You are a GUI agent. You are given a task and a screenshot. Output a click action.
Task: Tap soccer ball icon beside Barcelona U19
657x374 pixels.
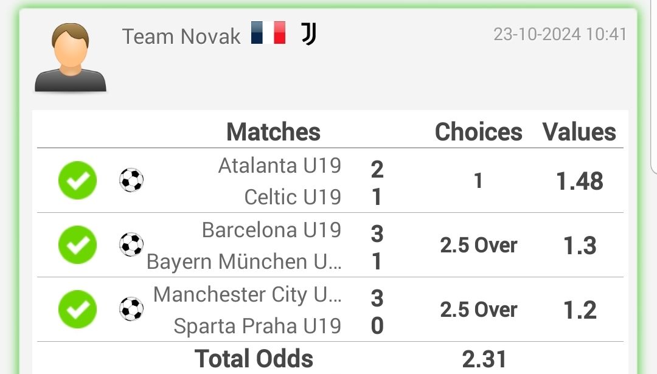coord(131,244)
